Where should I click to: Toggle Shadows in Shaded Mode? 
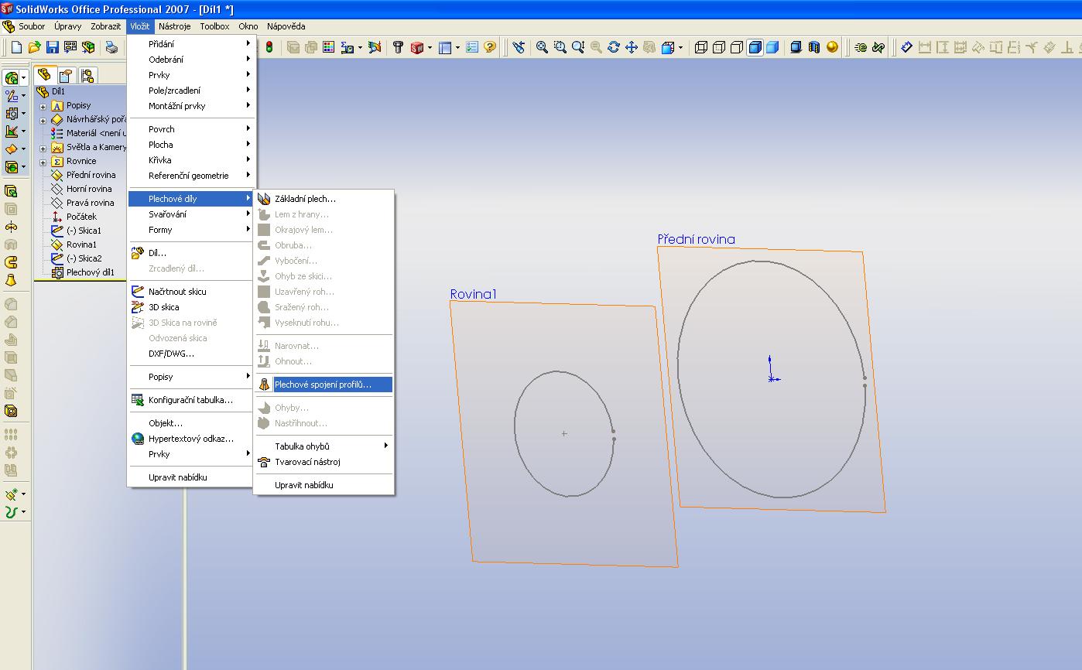[x=796, y=47]
